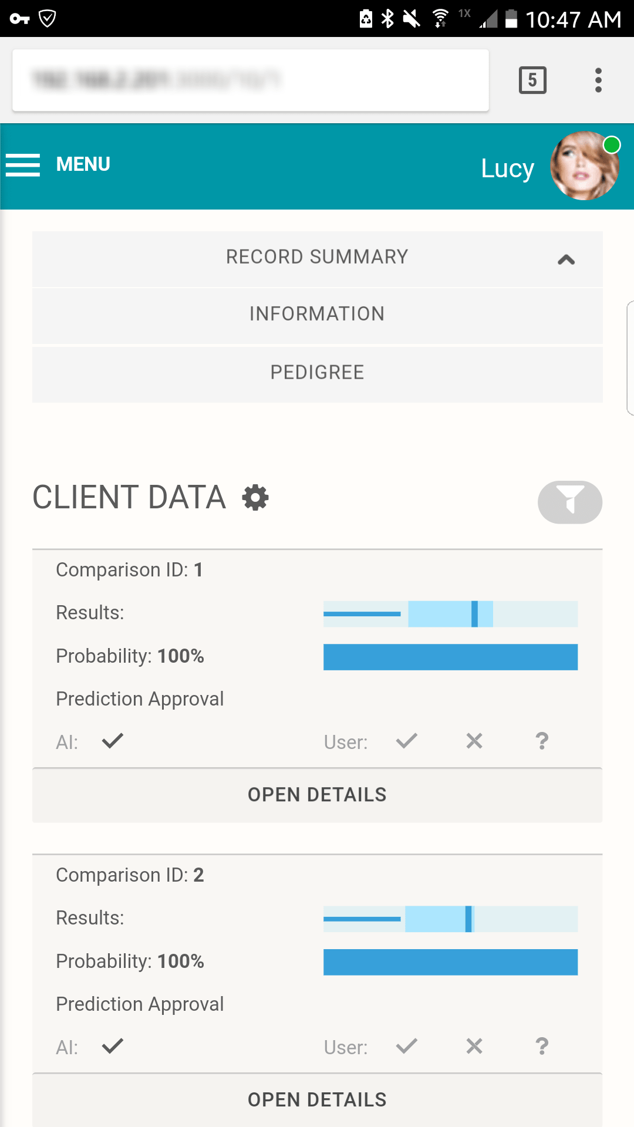Select the Information tab
Image resolution: width=634 pixels, height=1127 pixels.
pos(318,315)
